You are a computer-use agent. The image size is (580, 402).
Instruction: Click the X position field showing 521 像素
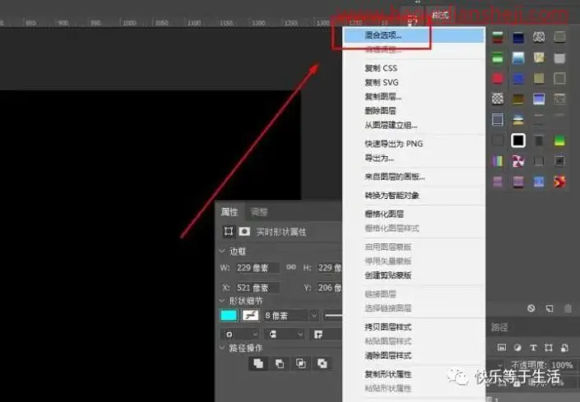258,288
